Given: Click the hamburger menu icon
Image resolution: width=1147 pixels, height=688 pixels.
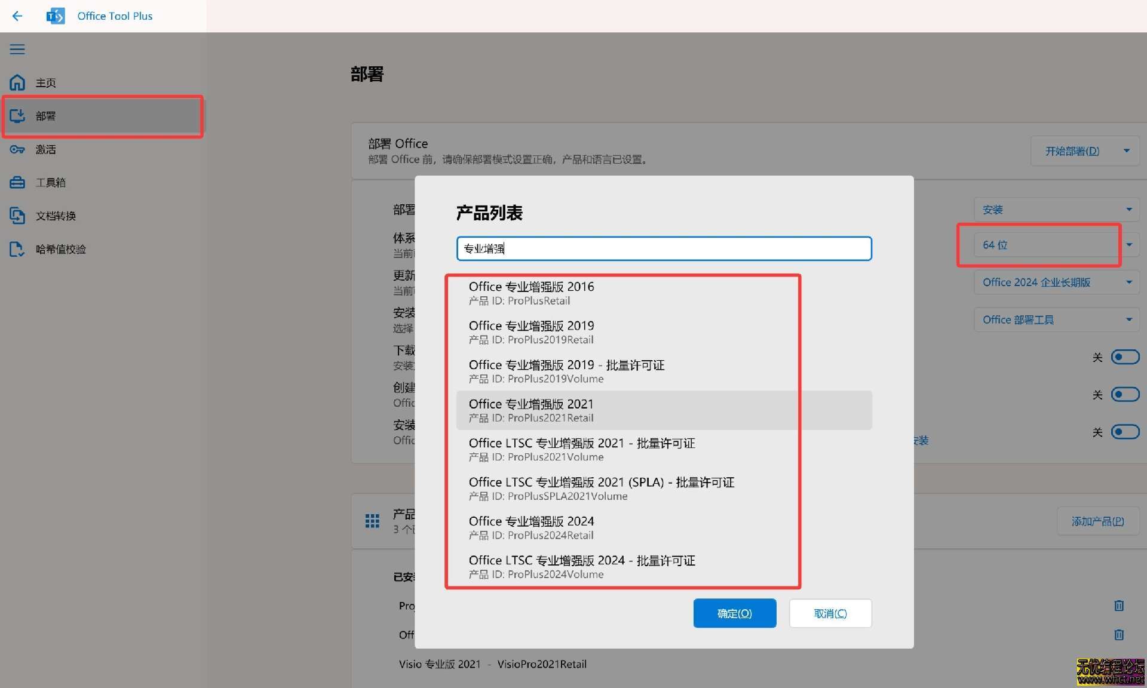Looking at the screenshot, I should [17, 49].
